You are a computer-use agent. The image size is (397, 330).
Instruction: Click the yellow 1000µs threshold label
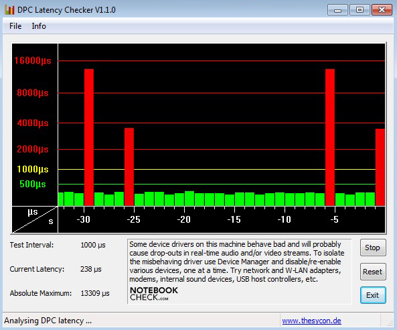click(x=33, y=169)
